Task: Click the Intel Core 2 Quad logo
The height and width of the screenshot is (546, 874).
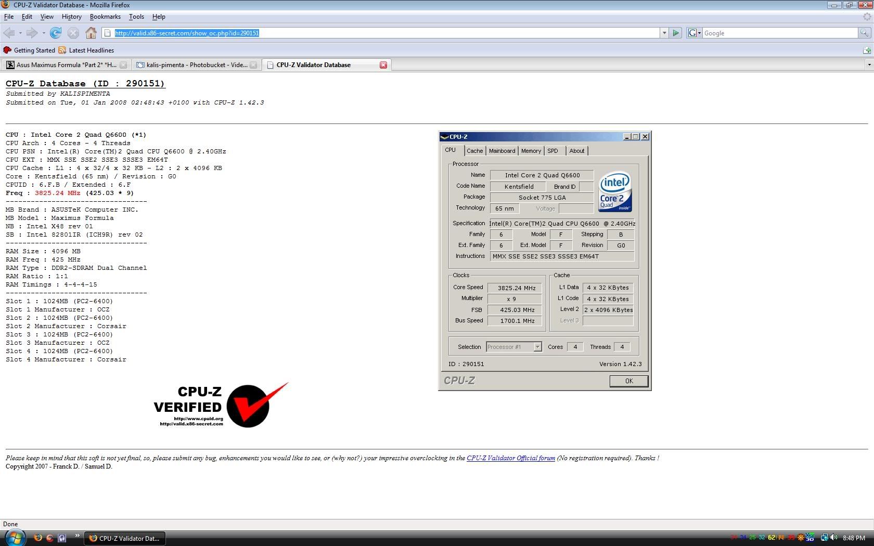Action: pos(615,191)
